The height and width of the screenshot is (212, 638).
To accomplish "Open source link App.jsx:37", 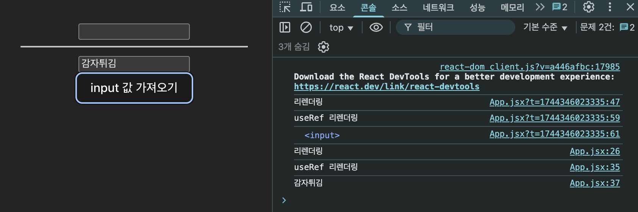I will click(595, 183).
